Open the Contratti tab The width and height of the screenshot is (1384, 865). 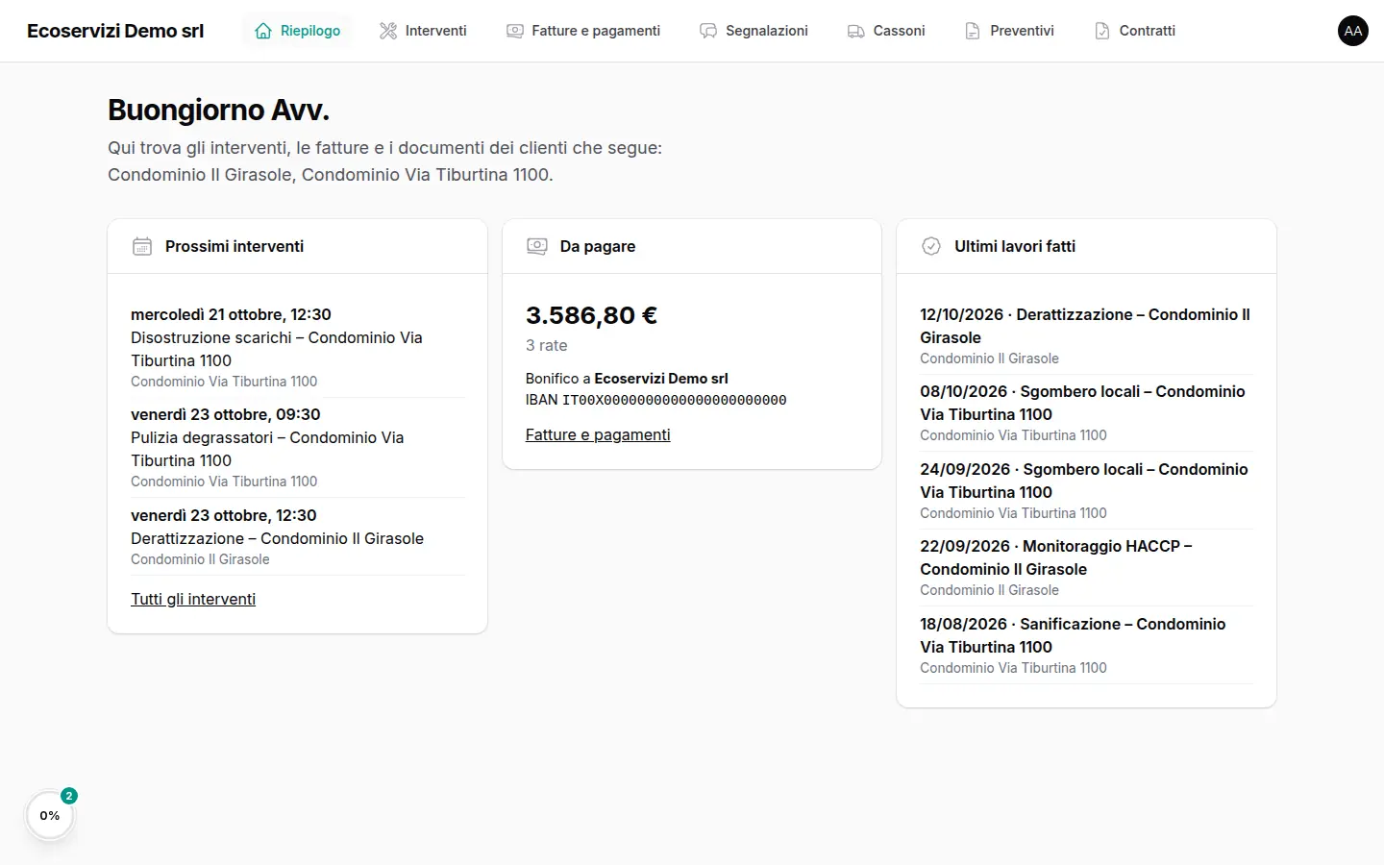[x=1135, y=31]
